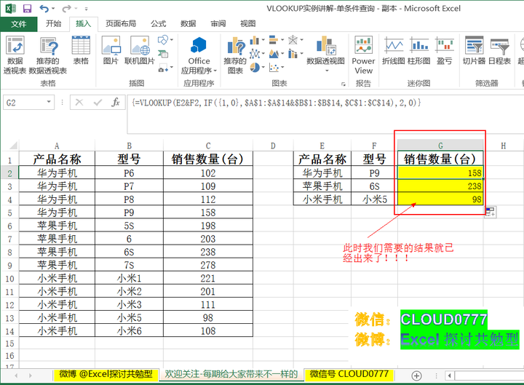The height and width of the screenshot is (385, 524).
Task: Insert Online Pictures (联机图片)
Action: [140, 50]
